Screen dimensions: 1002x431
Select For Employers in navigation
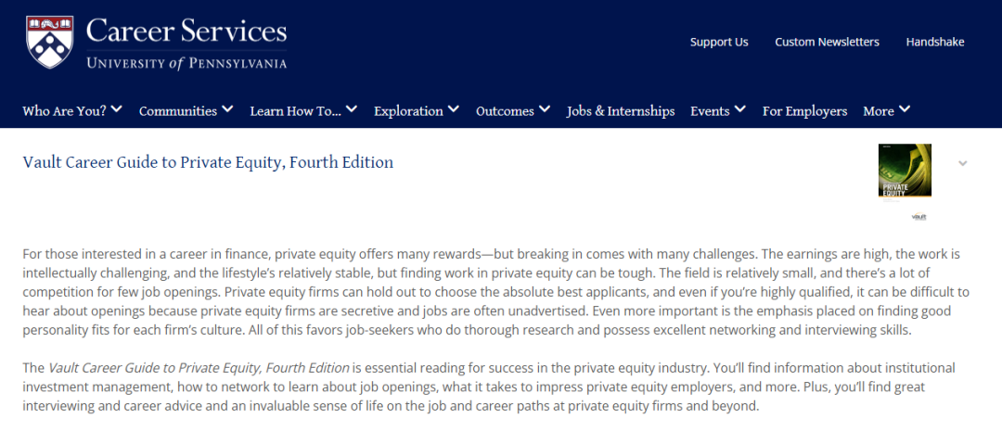click(804, 111)
